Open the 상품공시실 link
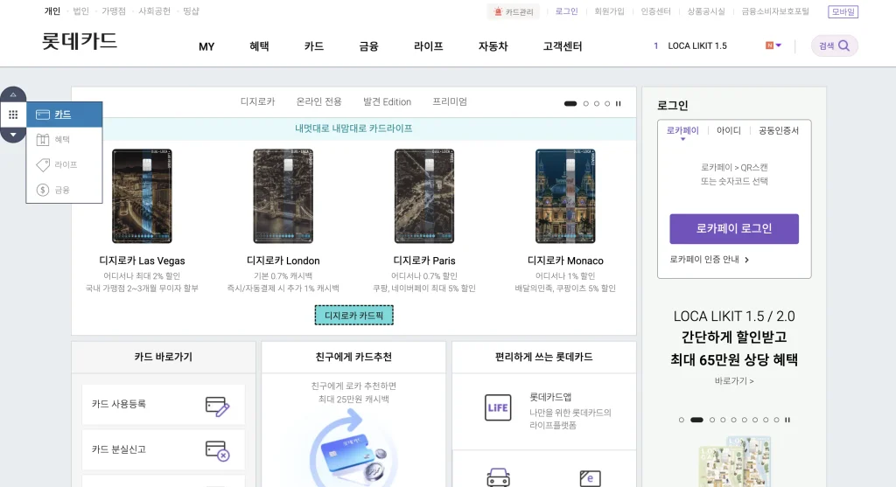 click(x=706, y=11)
